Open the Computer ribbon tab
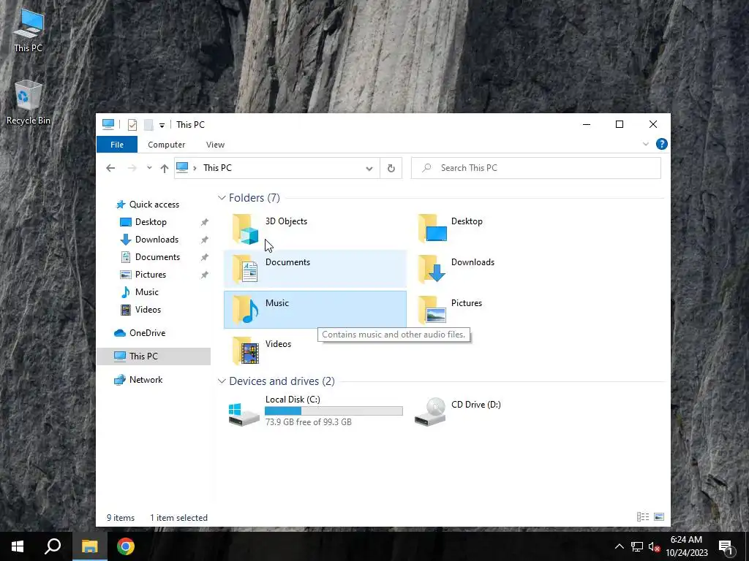The image size is (749, 561). pos(166,145)
